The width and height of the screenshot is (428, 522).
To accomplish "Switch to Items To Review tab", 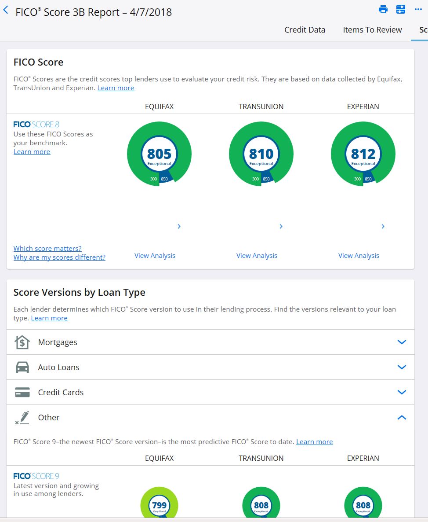I will click(372, 30).
